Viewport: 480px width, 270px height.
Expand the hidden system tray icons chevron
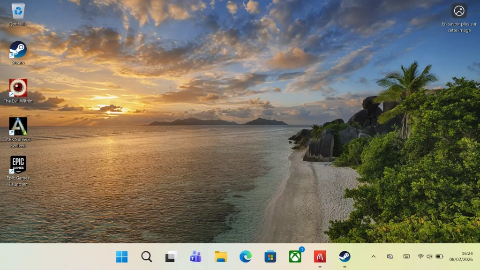click(374, 256)
